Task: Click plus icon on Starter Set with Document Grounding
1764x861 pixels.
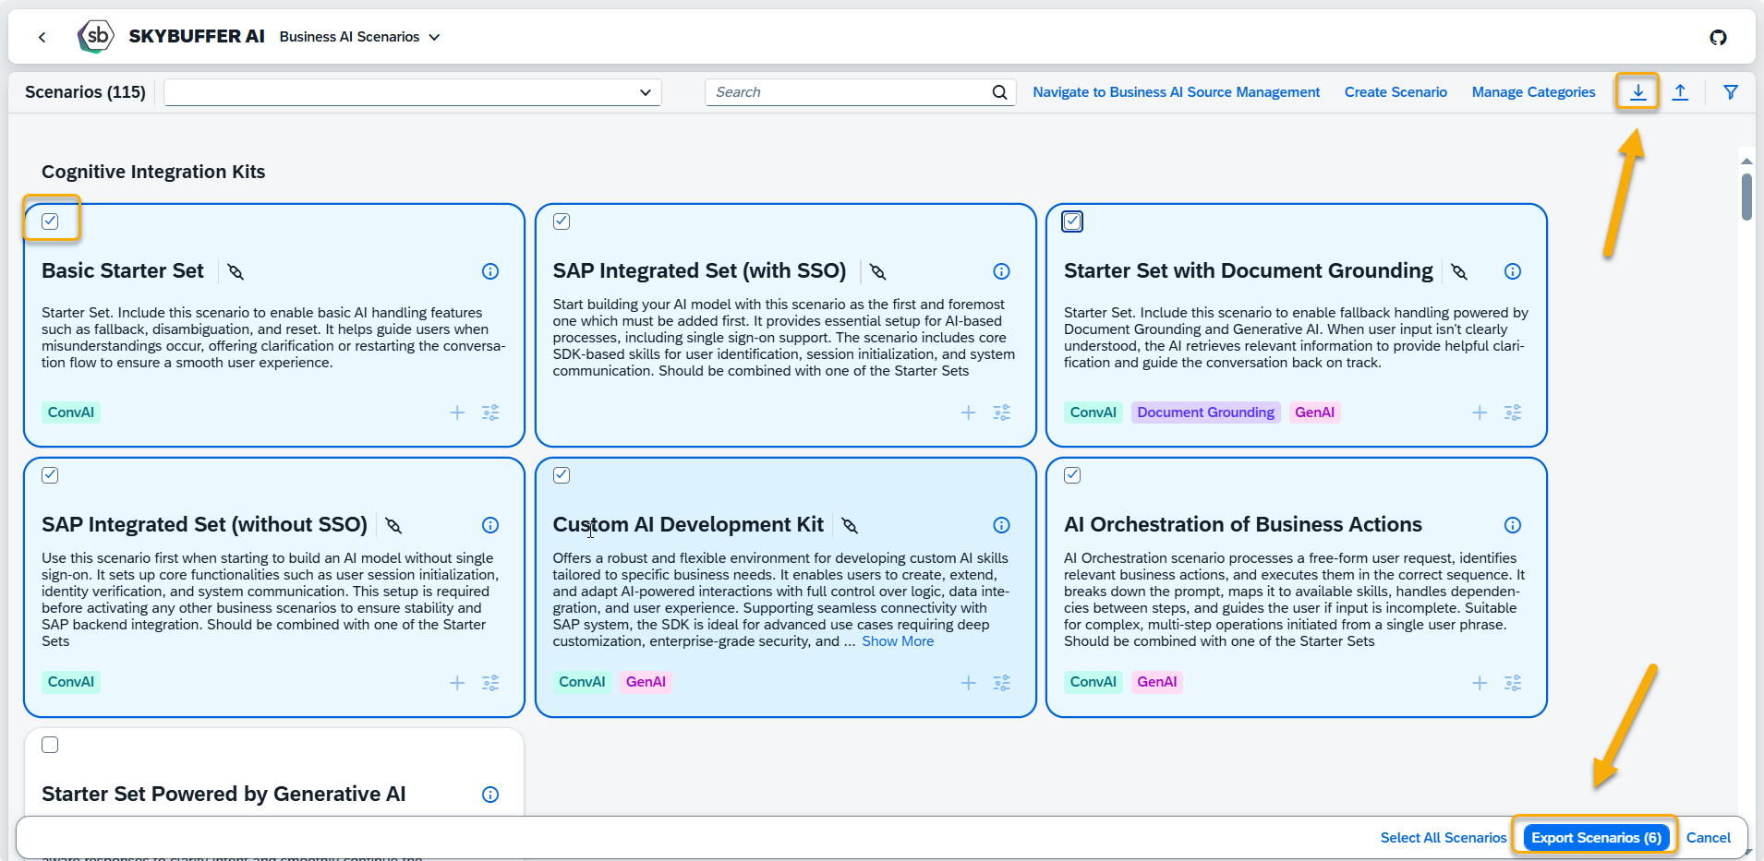Action: point(1480,413)
